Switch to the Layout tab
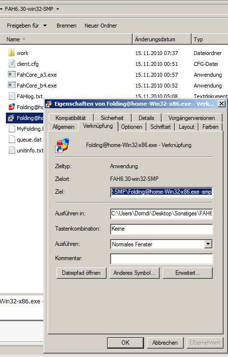Screen dimensions: 228x357 pyautogui.click(x=186, y=127)
